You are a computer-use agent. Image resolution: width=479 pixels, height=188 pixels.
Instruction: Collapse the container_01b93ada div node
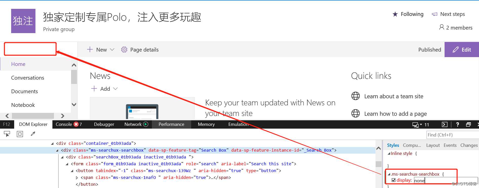pyautogui.click(x=52, y=144)
